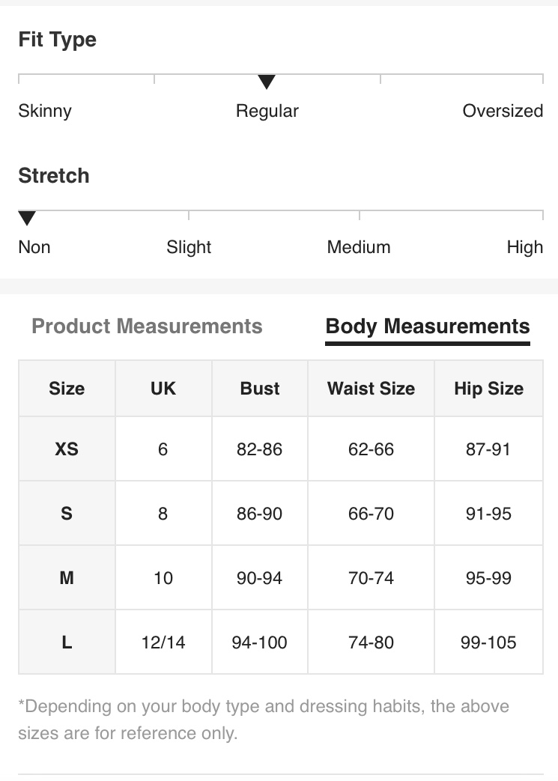The width and height of the screenshot is (558, 781).
Task: Click the Hip Size column header
Action: [x=489, y=389]
